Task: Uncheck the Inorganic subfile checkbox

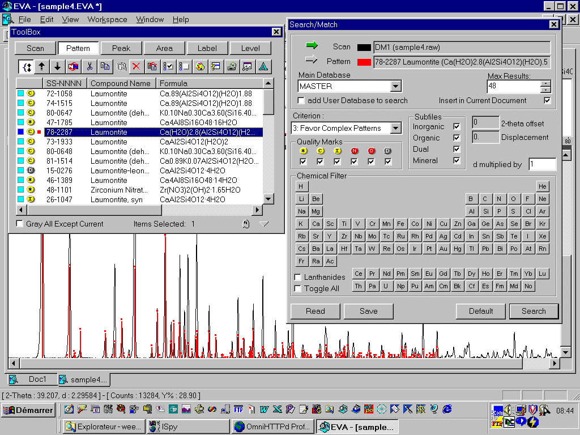Action: pyautogui.click(x=457, y=126)
